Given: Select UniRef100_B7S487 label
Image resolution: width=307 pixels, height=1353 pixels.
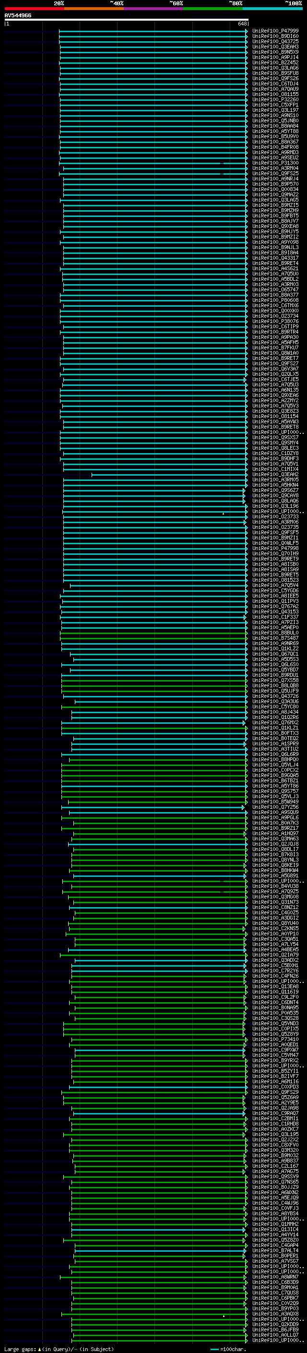Looking at the screenshot, I should click(x=275, y=638).
